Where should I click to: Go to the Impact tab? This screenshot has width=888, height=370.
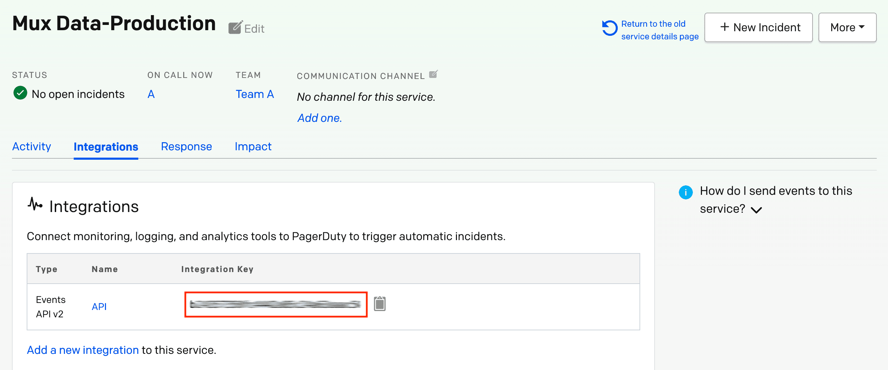point(253,146)
